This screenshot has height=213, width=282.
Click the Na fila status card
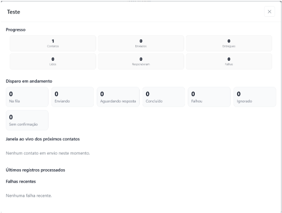pos(27,97)
